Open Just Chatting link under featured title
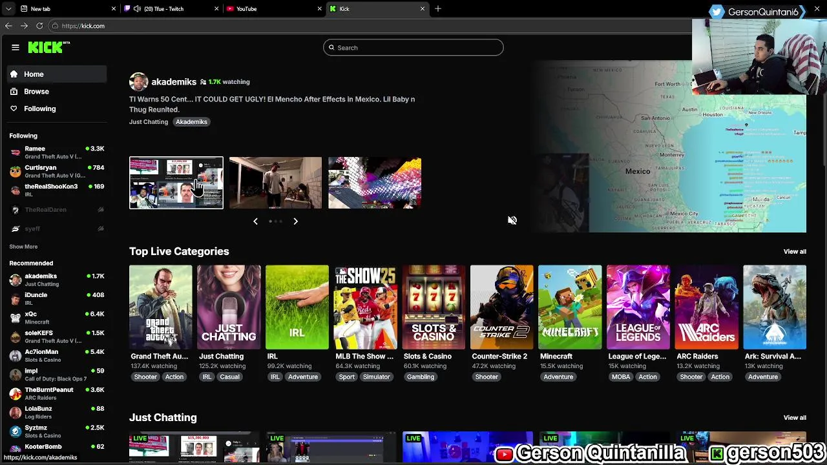Viewport: 827px width, 465px height. 149,122
